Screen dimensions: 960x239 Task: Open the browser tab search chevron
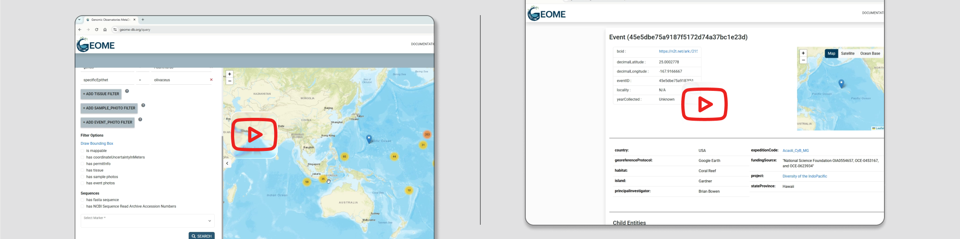[x=79, y=20]
